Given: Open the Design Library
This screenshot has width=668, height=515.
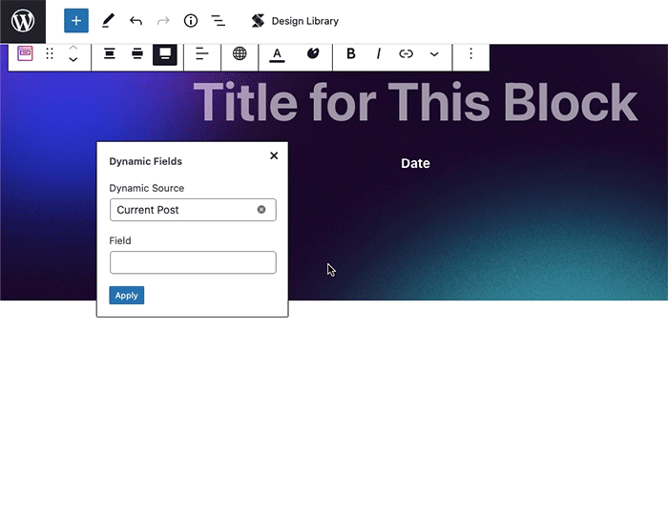Looking at the screenshot, I should click(x=295, y=21).
